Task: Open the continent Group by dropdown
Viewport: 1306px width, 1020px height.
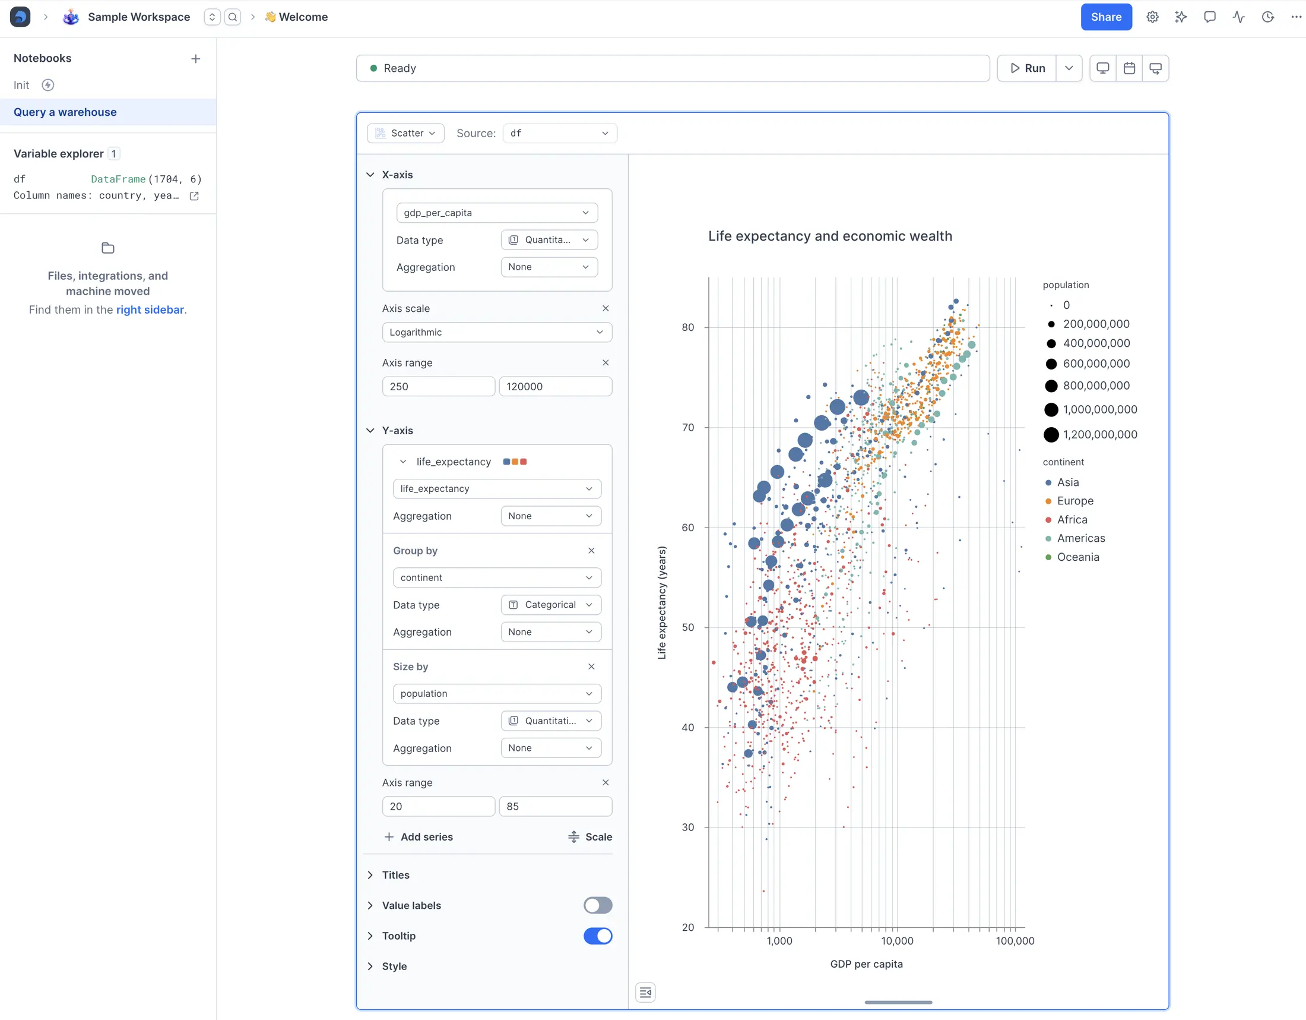Action: [x=496, y=577]
